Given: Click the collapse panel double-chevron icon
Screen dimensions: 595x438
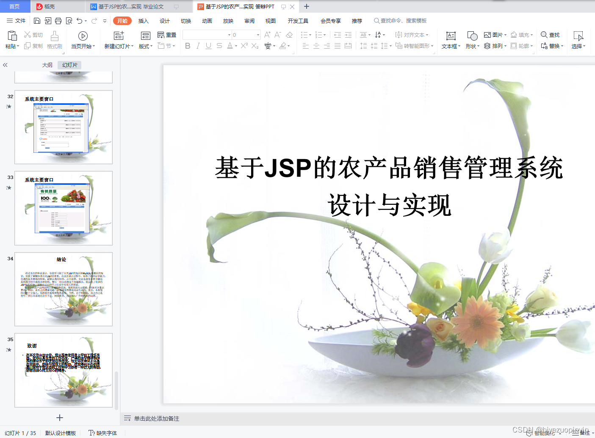Looking at the screenshot, I should 5,65.
